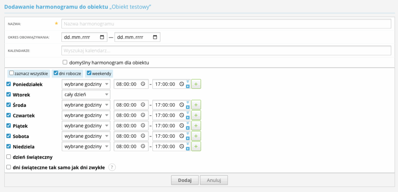This screenshot has height=192, width=398.
Task: Check the "dzień świąteczny" checkbox
Action: [x=9, y=157]
